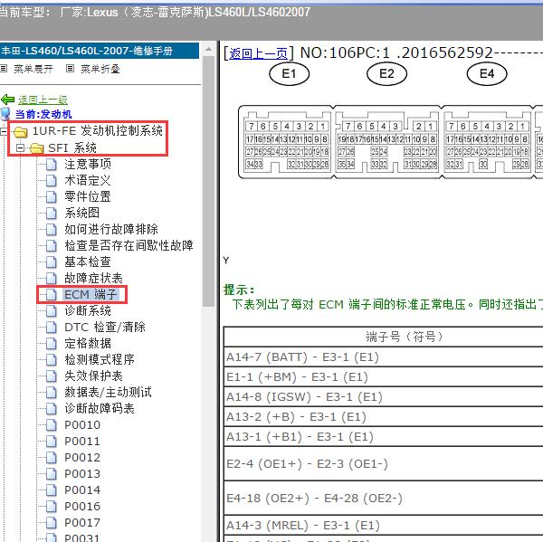Click the page icon beside 零件位置
Viewport: 543px width, 542px height.
coord(52,196)
